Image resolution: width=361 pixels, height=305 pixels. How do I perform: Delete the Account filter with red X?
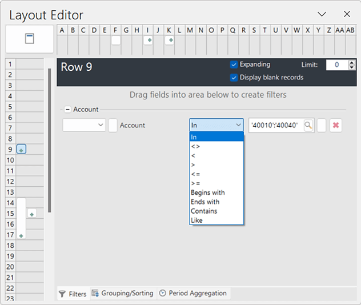[335, 126]
